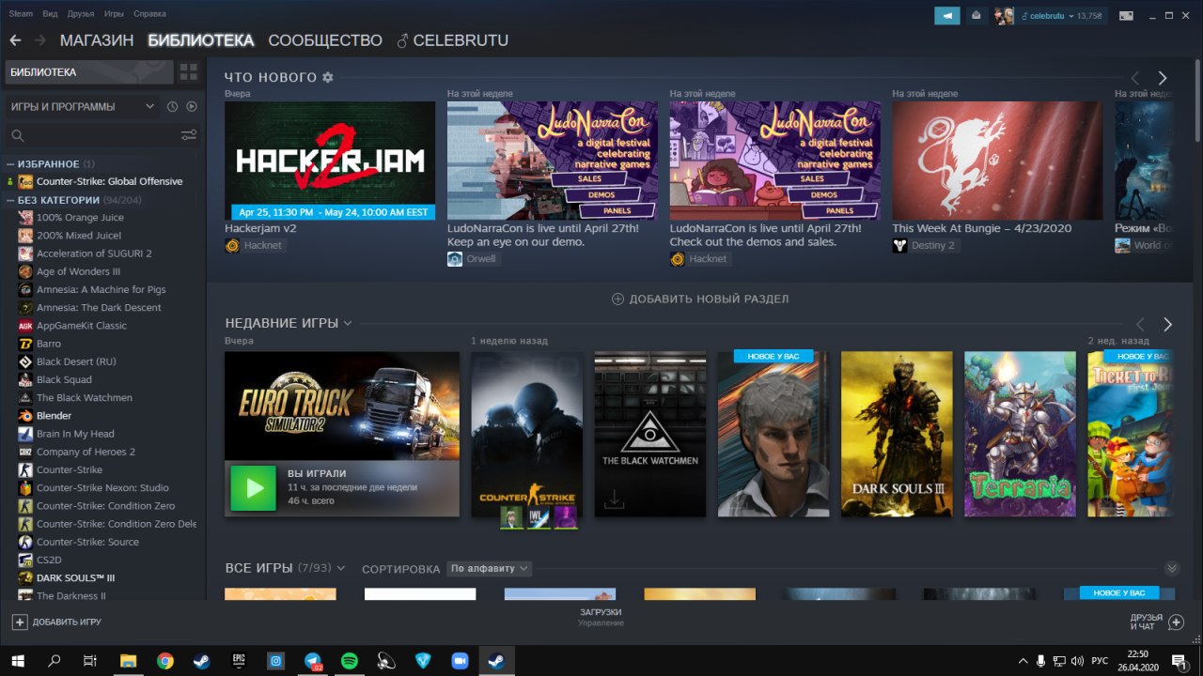The height and width of the screenshot is (676, 1203).
Task: Open the Hackerjam v2 news thumbnail
Action: coord(330,161)
